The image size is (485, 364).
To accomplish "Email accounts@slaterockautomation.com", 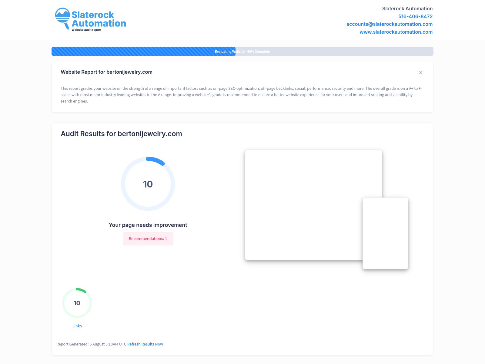I will (x=389, y=24).
